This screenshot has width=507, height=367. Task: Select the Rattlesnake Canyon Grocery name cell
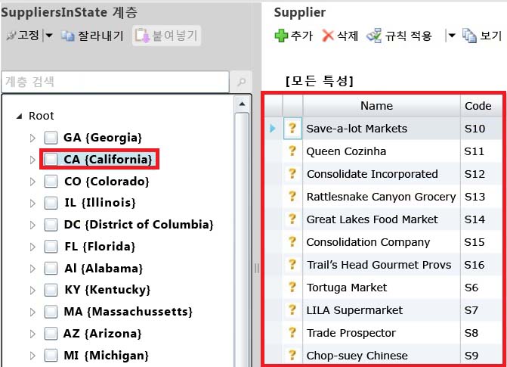(x=382, y=197)
